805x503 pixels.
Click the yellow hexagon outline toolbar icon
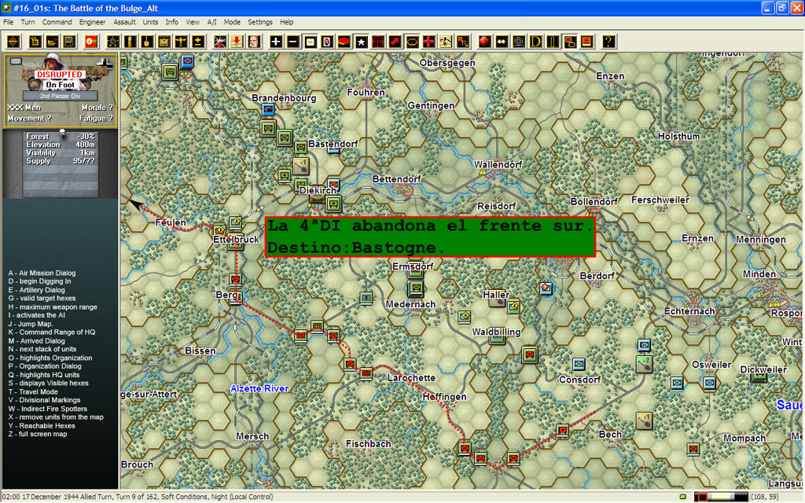[x=412, y=42]
